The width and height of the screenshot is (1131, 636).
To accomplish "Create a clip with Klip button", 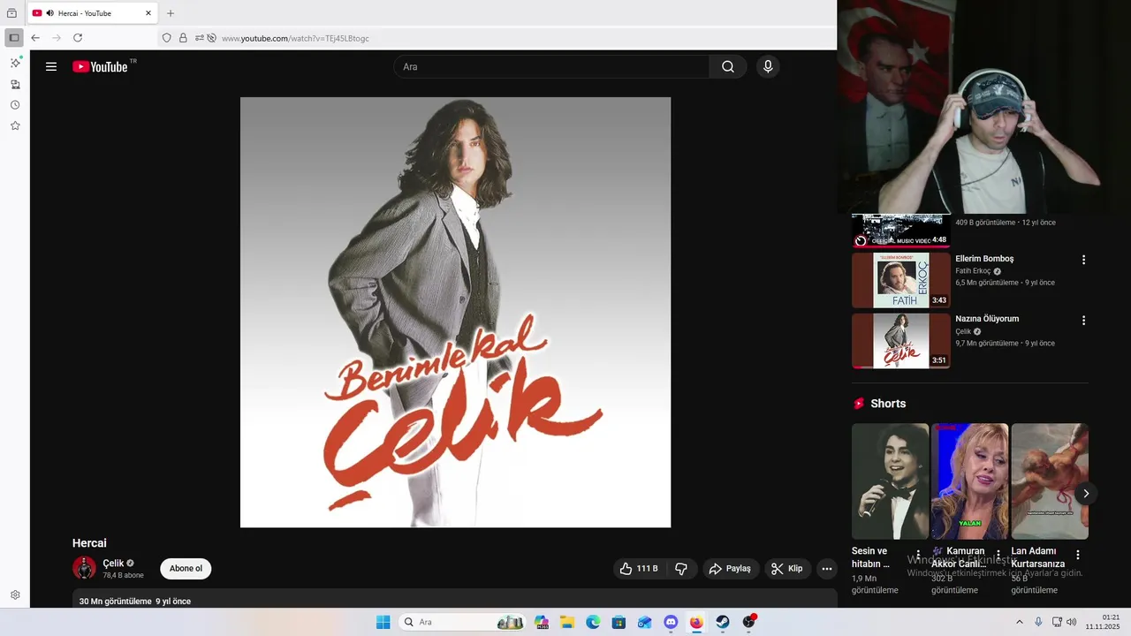I will click(x=787, y=569).
